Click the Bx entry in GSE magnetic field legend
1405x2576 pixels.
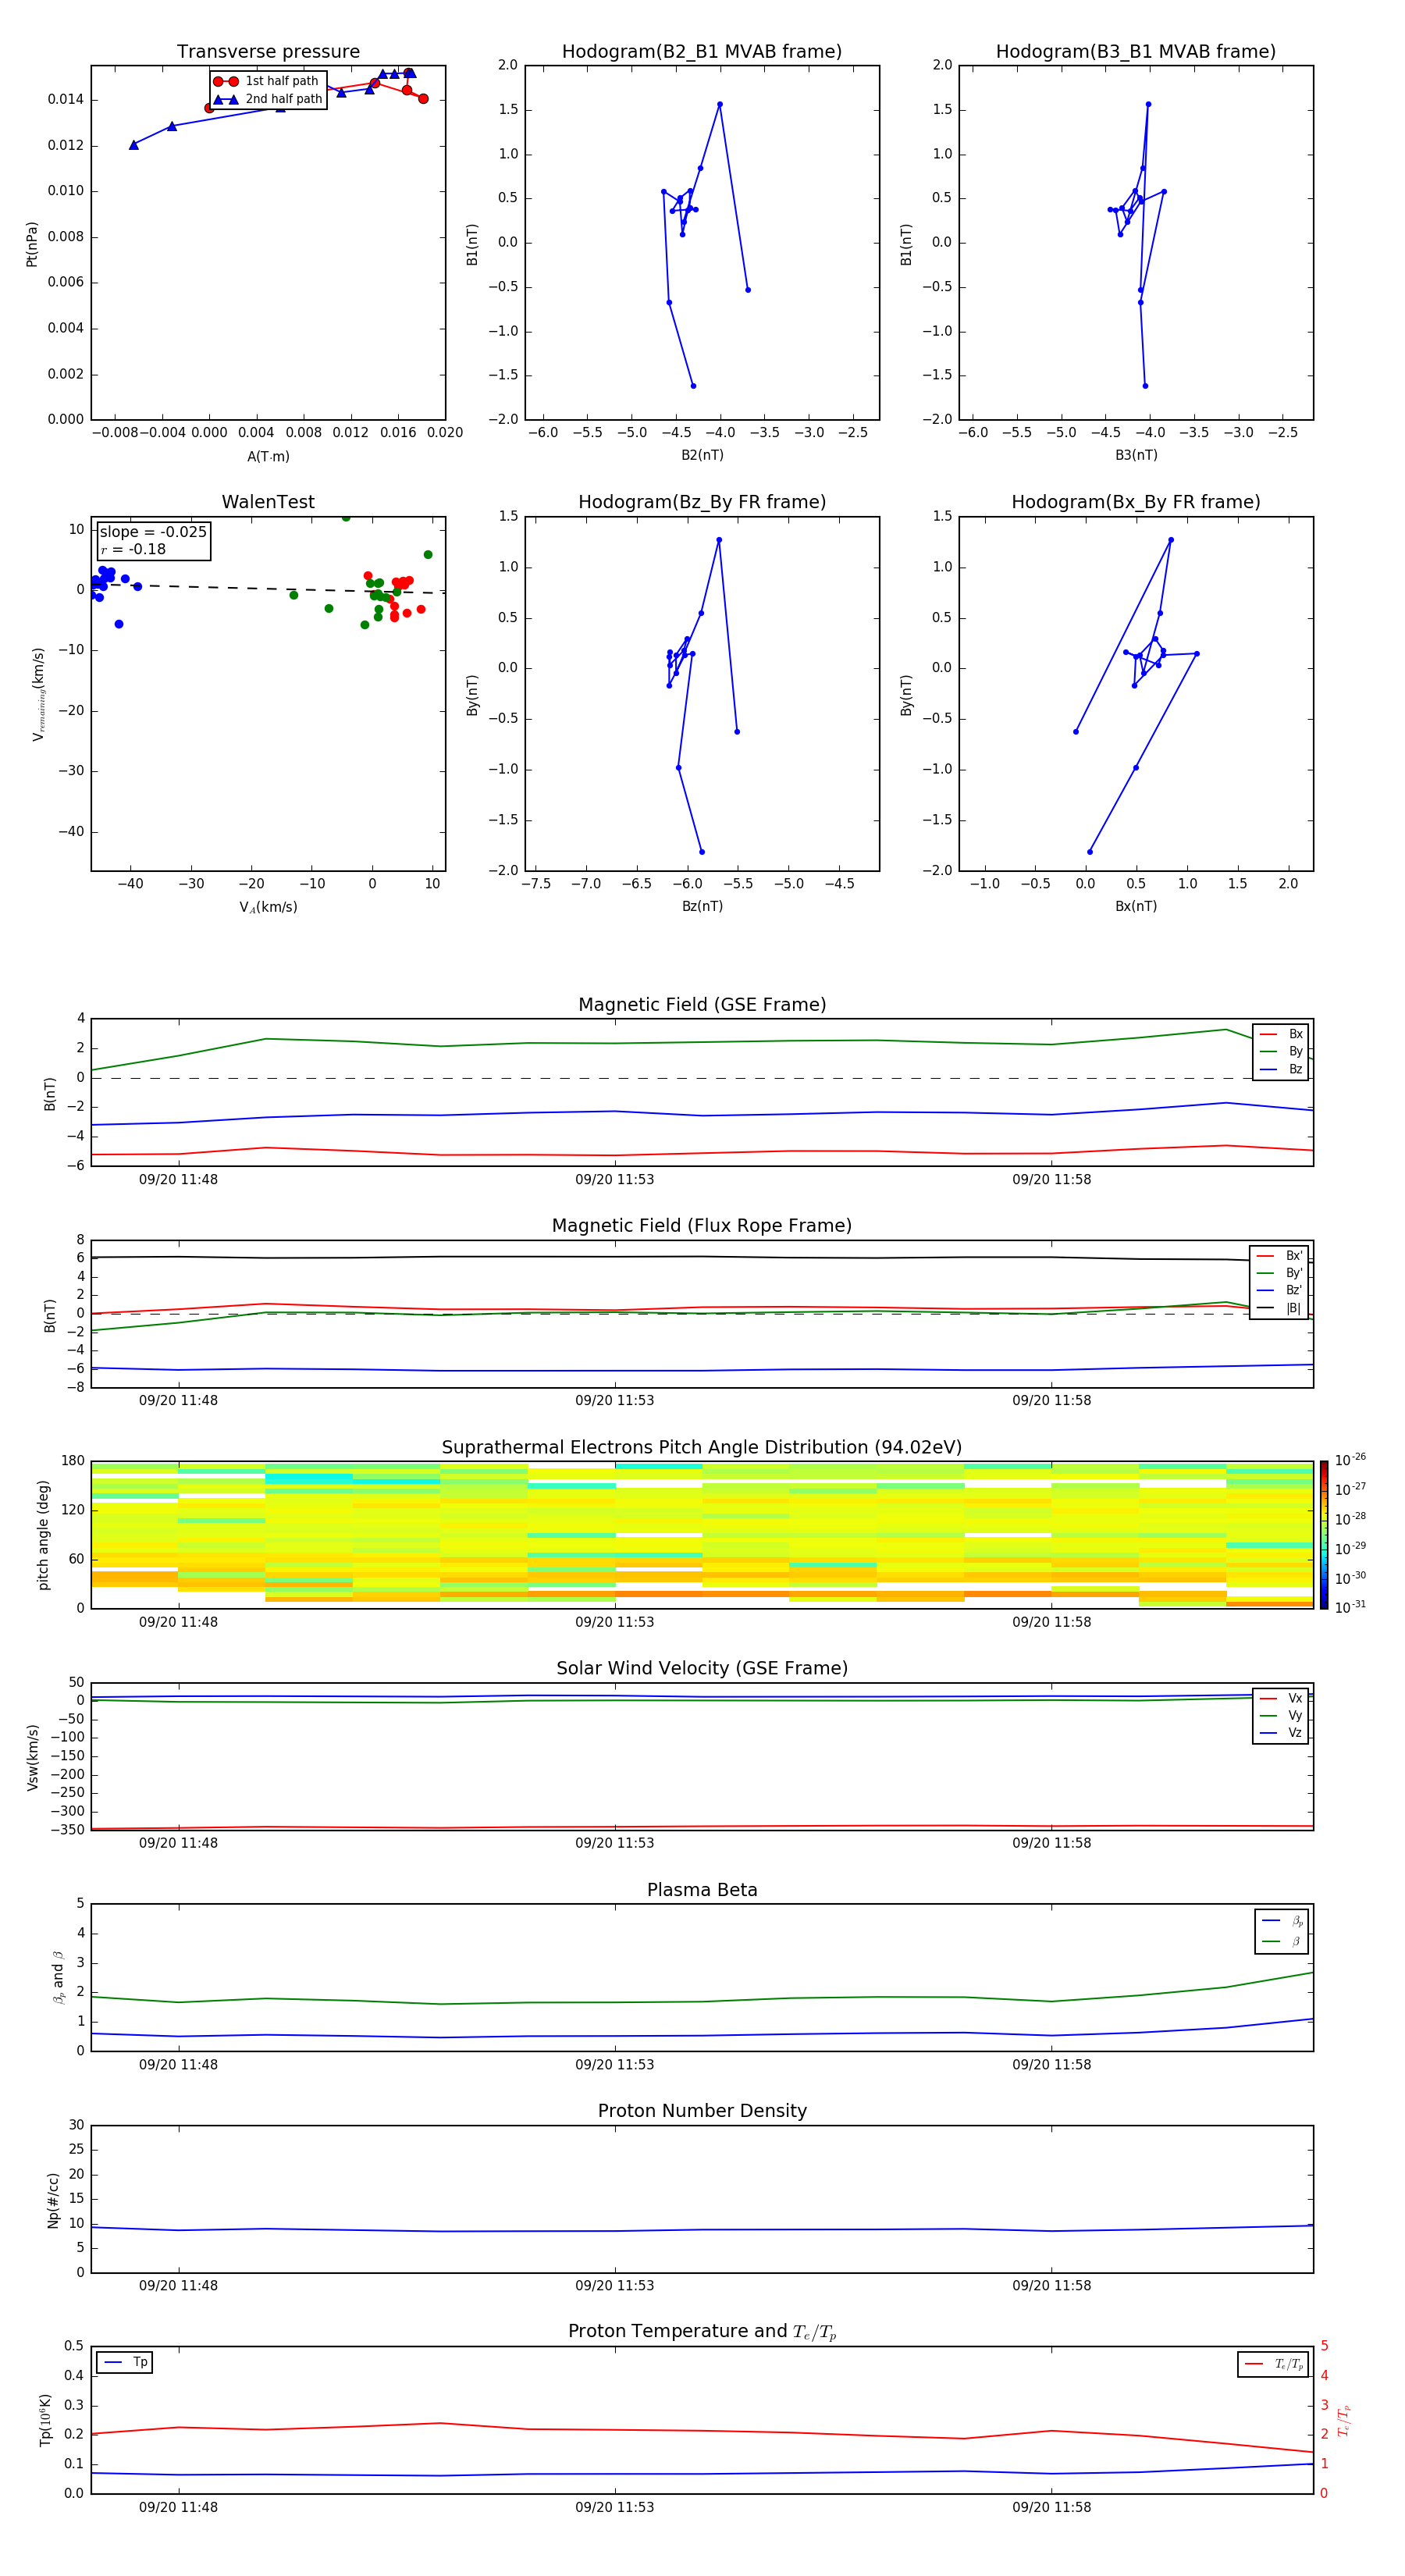point(1281,1035)
